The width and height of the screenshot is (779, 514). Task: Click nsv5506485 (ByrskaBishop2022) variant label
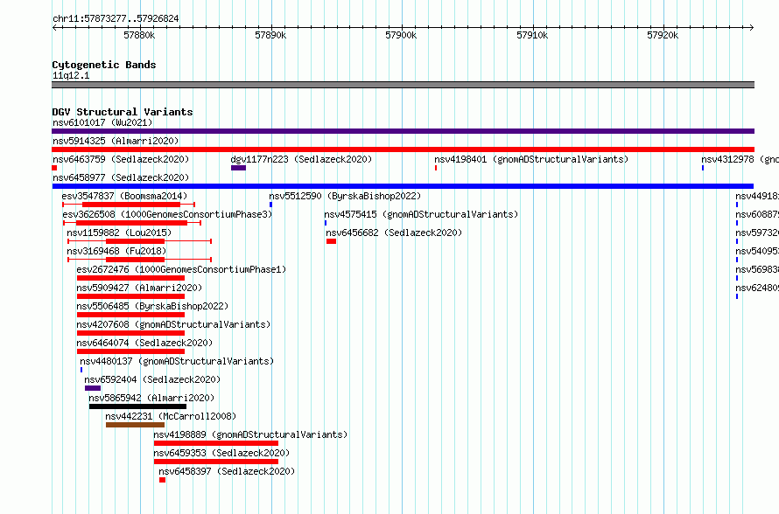pos(152,306)
